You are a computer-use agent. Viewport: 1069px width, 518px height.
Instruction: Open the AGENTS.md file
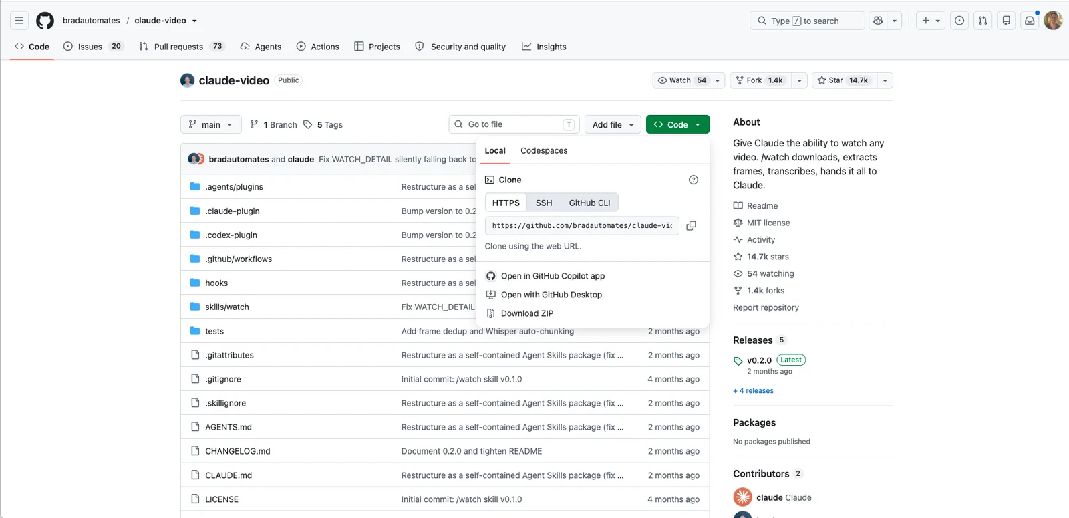(228, 427)
